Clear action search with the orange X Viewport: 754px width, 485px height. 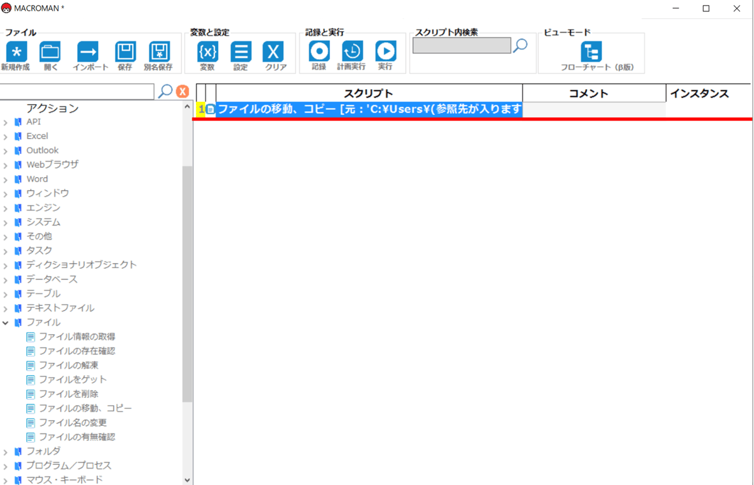point(182,92)
